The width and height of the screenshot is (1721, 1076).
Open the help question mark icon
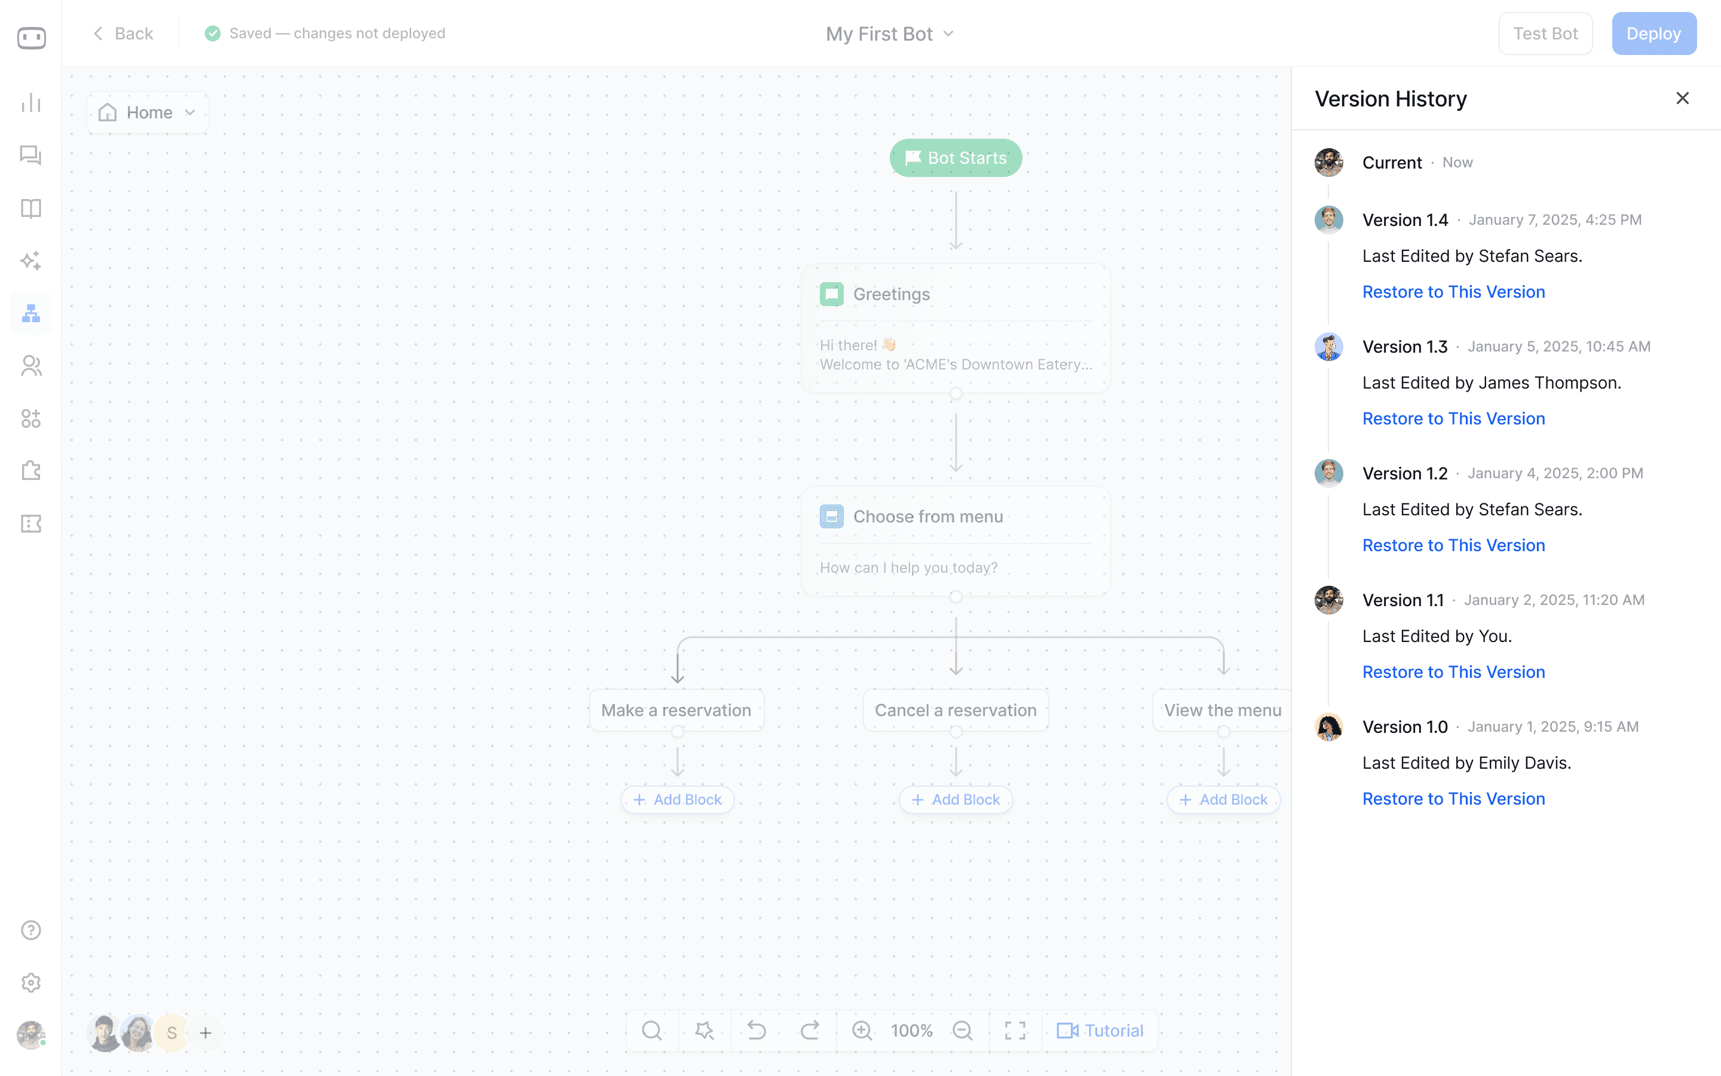point(30,930)
